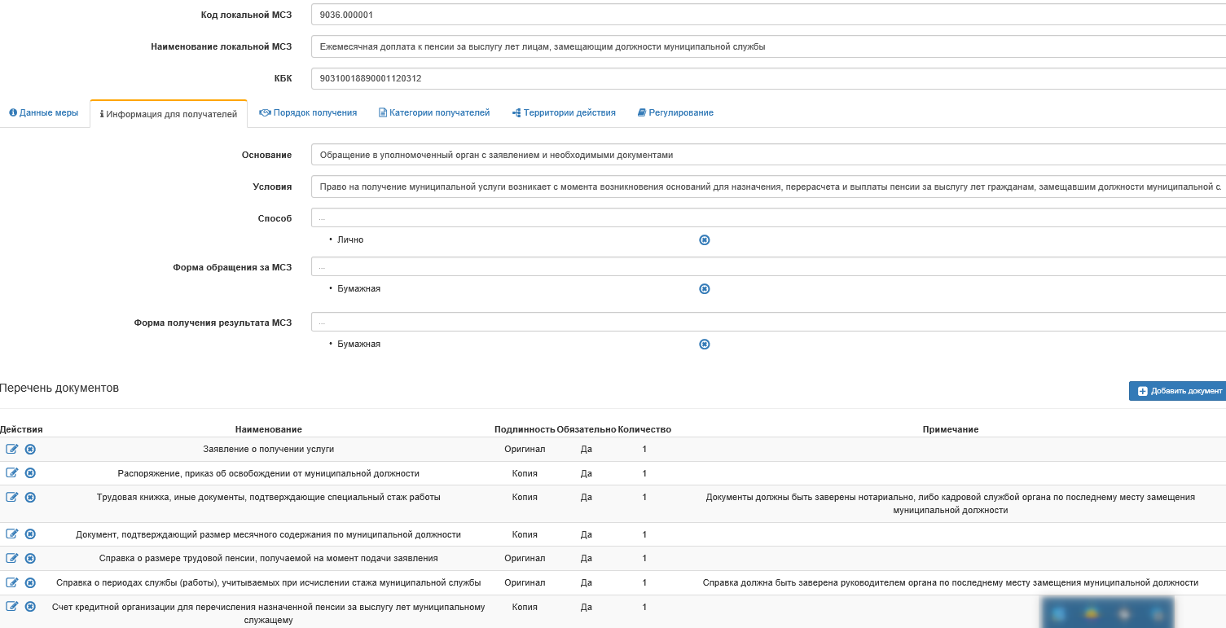
Task: Delete the 'Документ, подтверждающий размер месячного содержания' row
Action: pyautogui.click(x=30, y=534)
